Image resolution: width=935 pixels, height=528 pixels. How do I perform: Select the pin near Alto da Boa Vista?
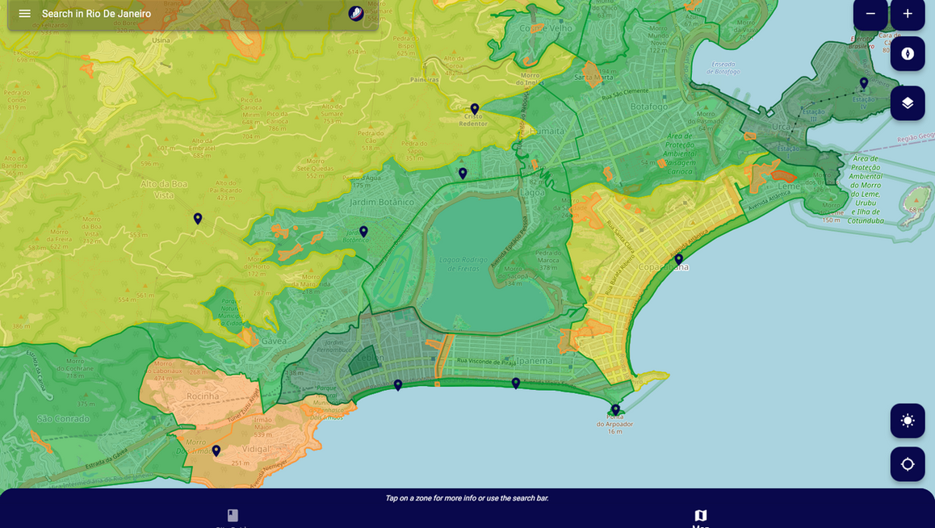pyautogui.click(x=198, y=219)
